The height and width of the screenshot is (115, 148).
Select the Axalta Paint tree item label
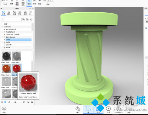click(10, 32)
